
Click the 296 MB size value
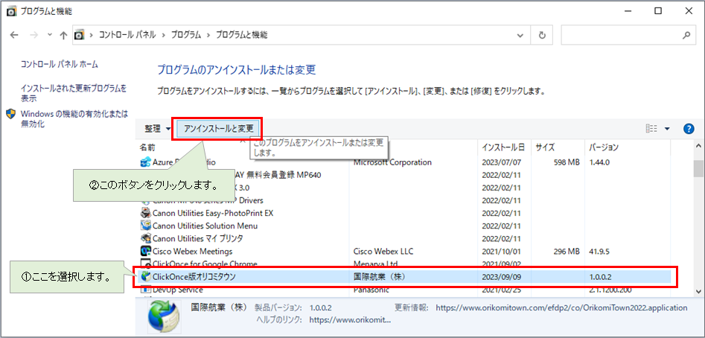point(566,251)
